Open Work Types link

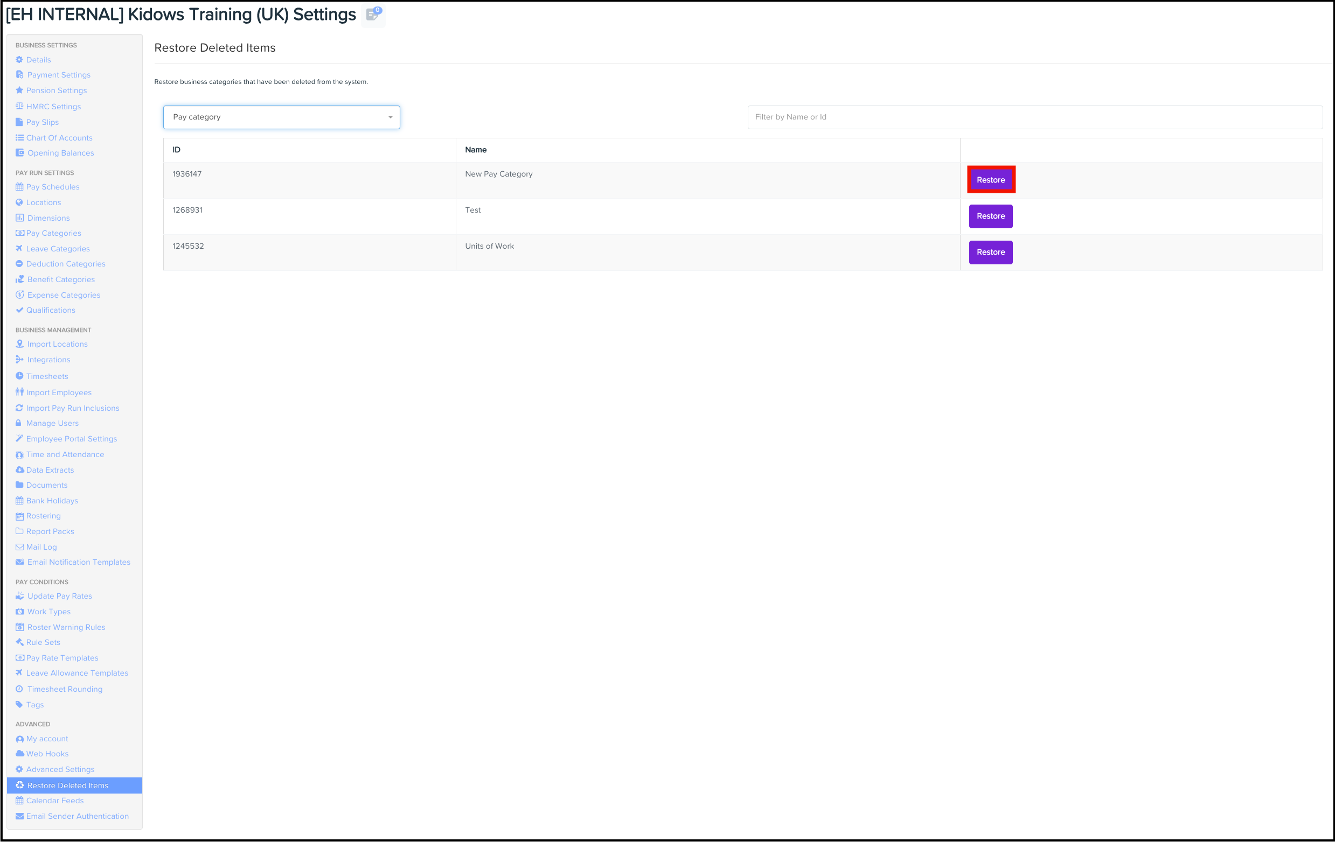click(49, 612)
